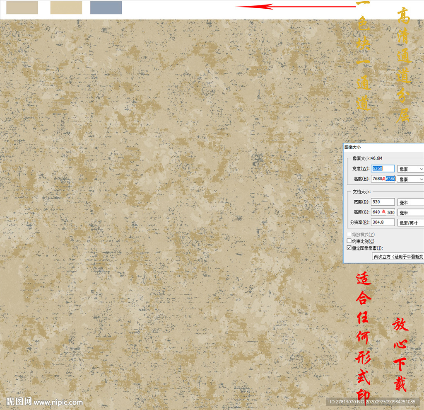Screen dimensions: 424x410
Task: Click the gray-blue color swatch
Action: pos(106,7)
